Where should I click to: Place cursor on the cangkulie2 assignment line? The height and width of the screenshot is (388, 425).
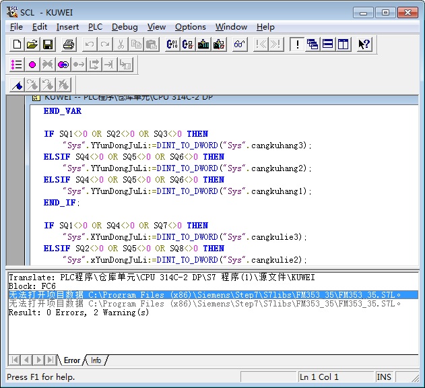185,260
